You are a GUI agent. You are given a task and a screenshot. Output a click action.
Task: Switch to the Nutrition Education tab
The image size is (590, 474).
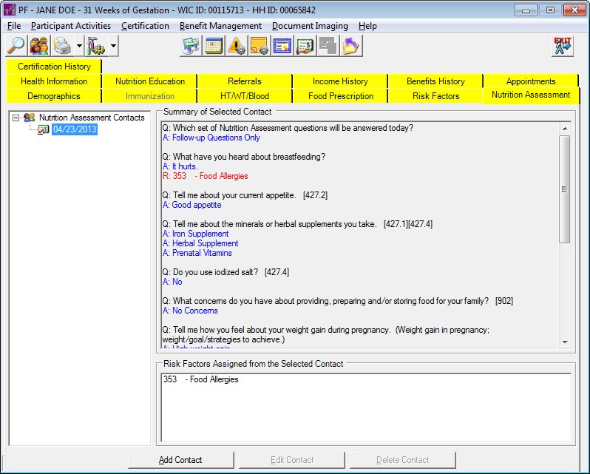point(150,81)
